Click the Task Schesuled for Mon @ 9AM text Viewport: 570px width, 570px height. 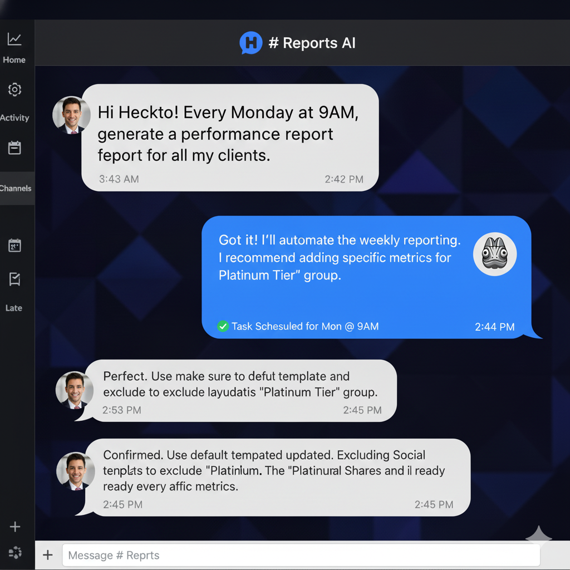(x=305, y=326)
